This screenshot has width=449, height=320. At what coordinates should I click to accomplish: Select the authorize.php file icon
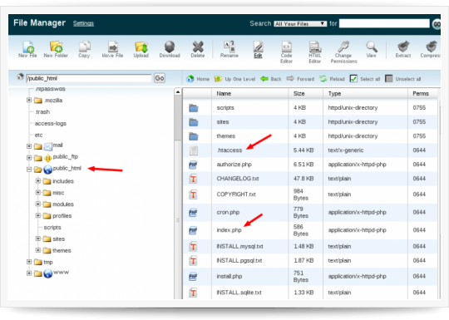[193, 165]
